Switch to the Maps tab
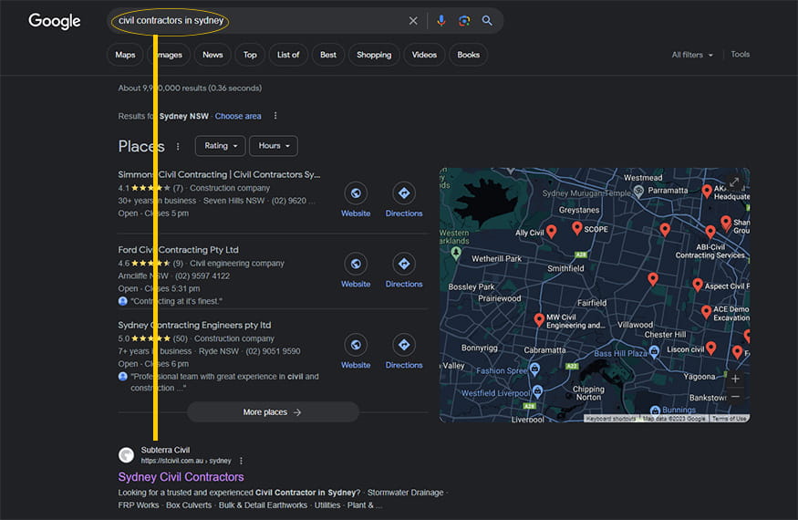Screen dimensions: 798x520 click(125, 55)
